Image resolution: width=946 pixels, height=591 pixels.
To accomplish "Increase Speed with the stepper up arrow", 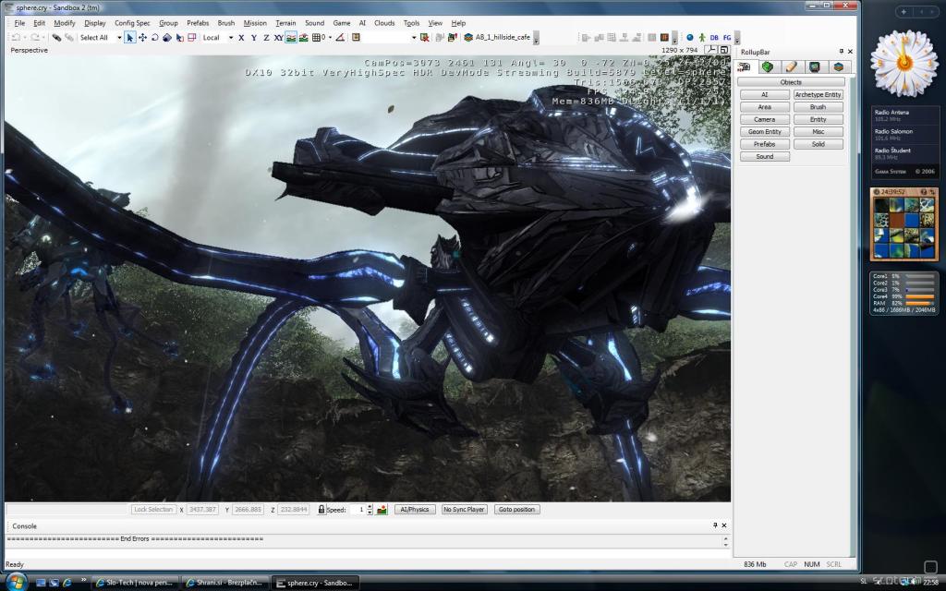I will (x=370, y=507).
